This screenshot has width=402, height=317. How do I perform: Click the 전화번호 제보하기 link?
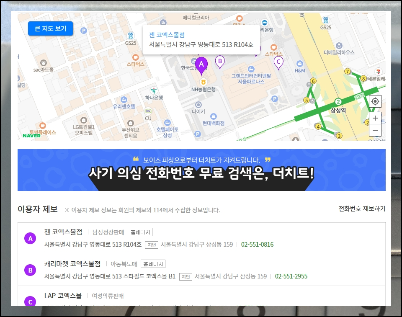click(x=362, y=209)
